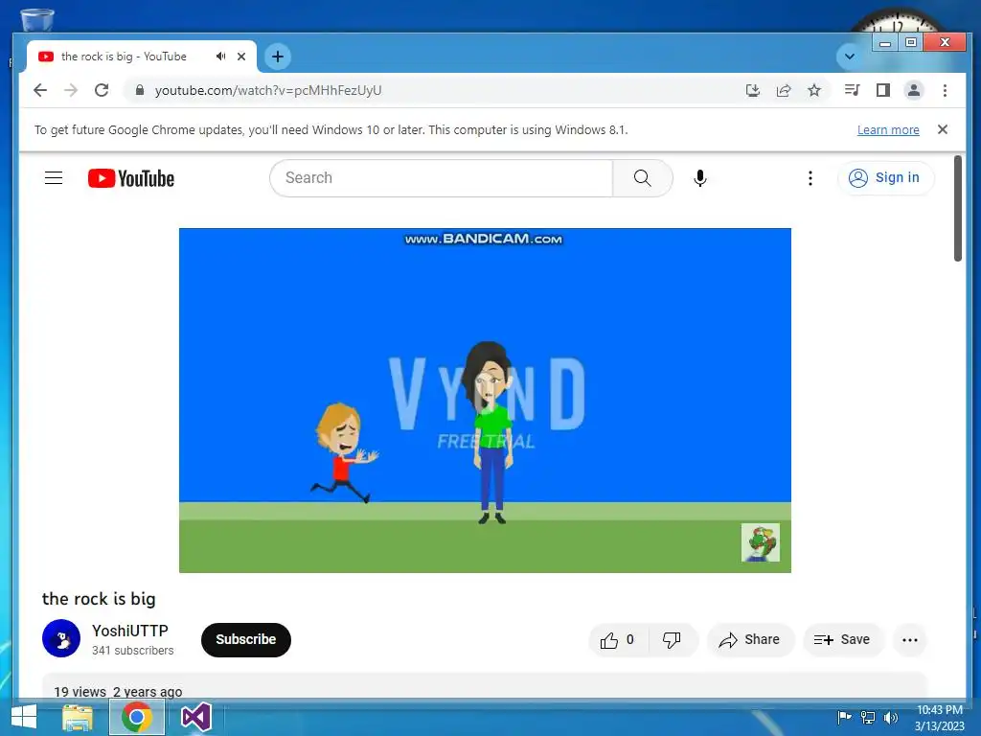Viewport: 981px width, 736px height.
Task: Click the browser back arrow
Action: coord(40,90)
